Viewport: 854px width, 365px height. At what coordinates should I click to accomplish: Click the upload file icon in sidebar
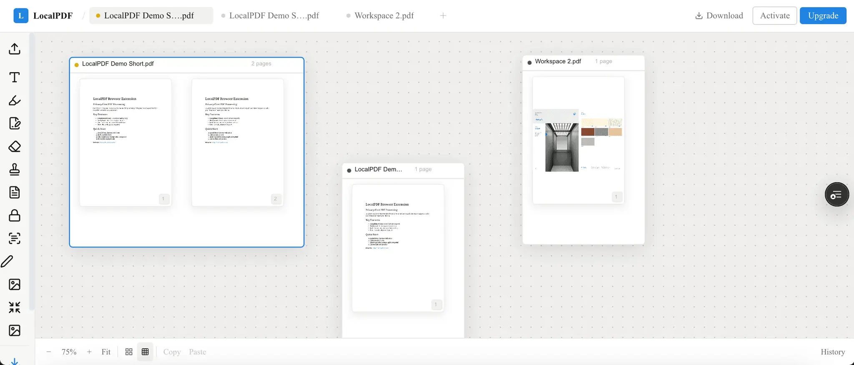click(x=15, y=49)
